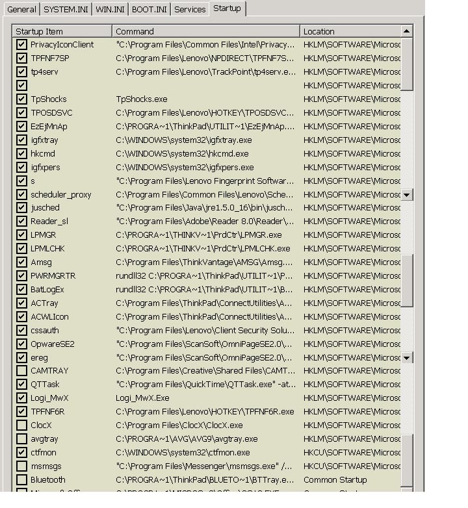Screen dimensions: 468x508
Task: Click the scroll up arrow in header
Action: tap(406, 31)
